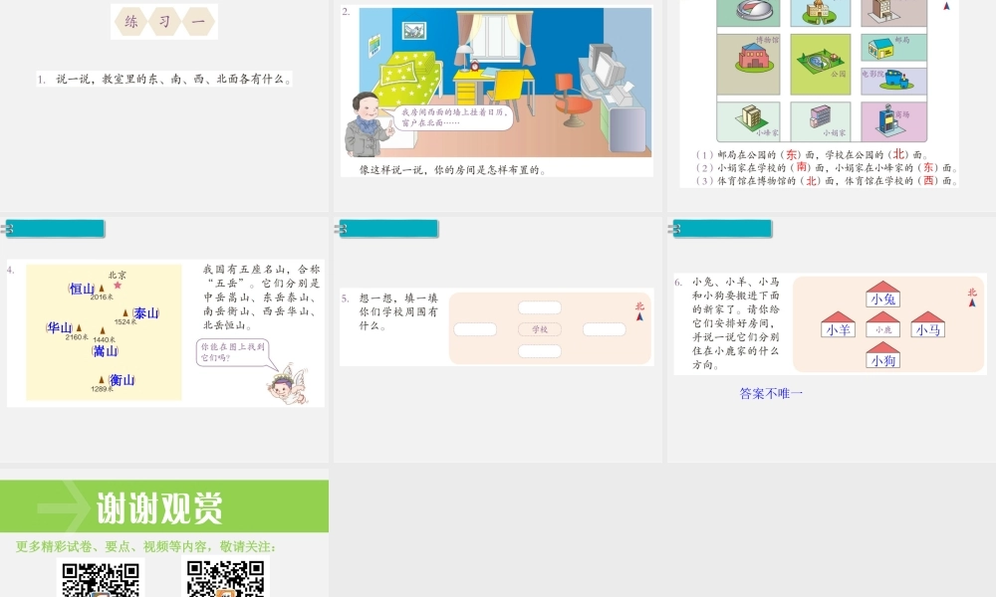996x597 pixels.
Task: Click the 谢谢观赏 thank-you banner
Action: [159, 505]
